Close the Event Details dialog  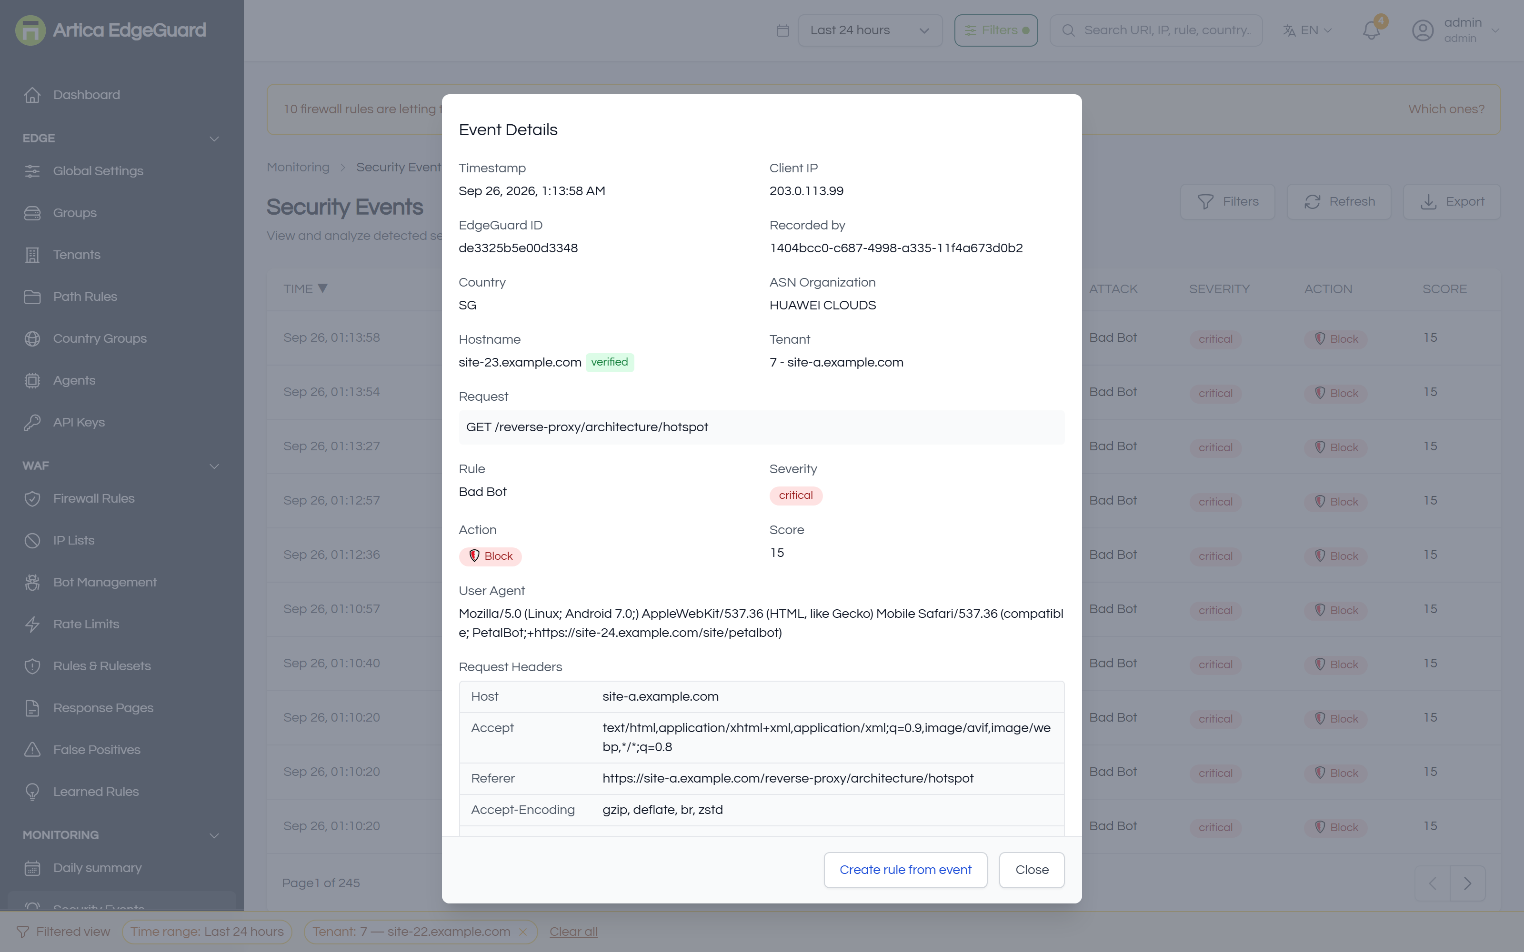coord(1032,870)
